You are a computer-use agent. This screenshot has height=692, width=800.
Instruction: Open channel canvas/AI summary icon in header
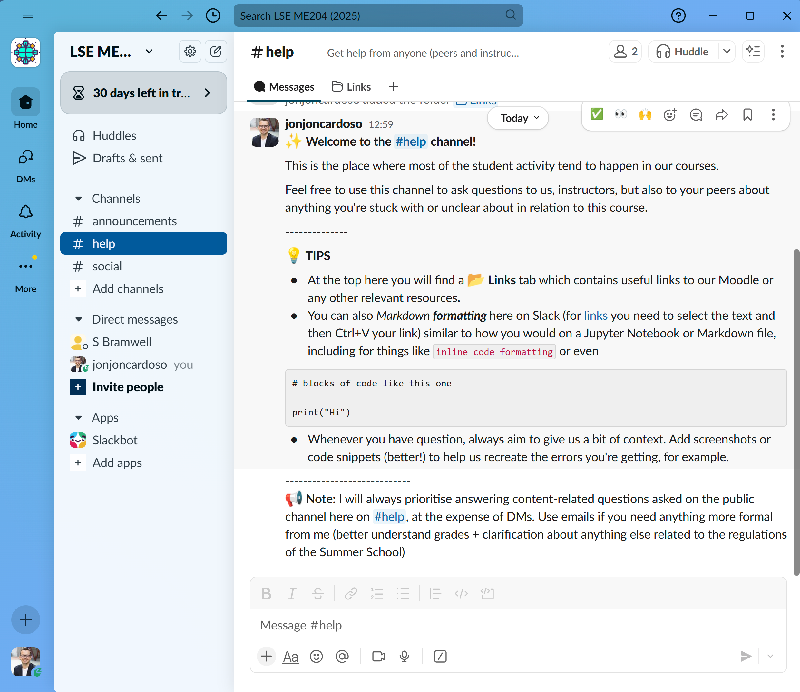[753, 51]
